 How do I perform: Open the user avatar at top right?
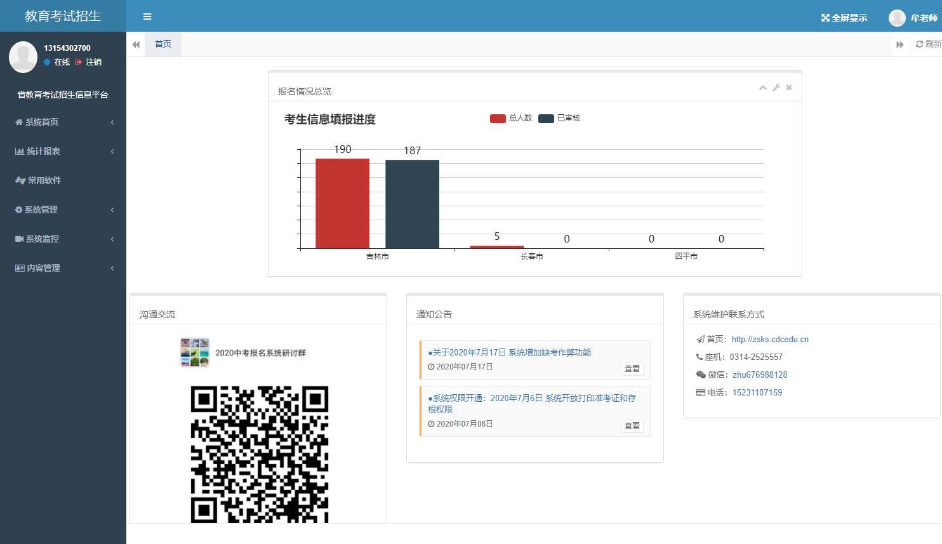click(x=897, y=18)
